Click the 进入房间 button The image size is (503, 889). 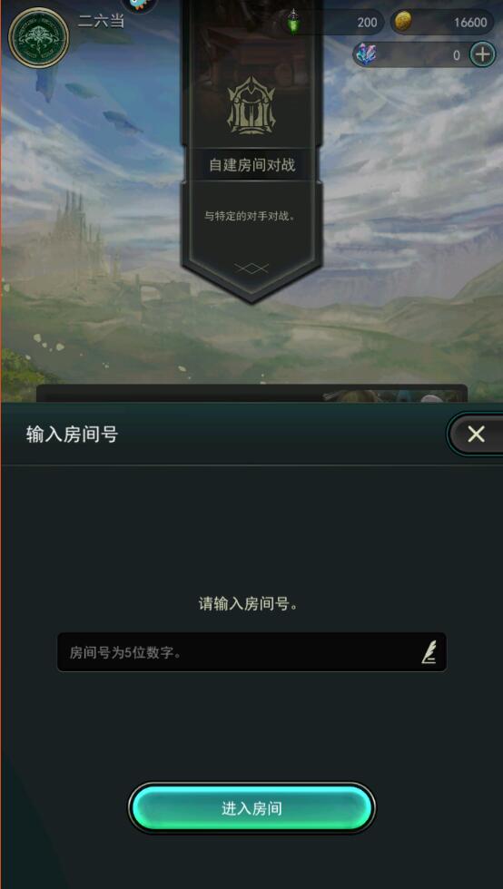point(251,808)
